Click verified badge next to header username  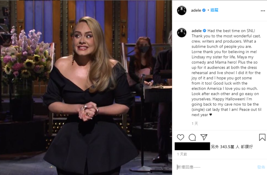pos(204,10)
